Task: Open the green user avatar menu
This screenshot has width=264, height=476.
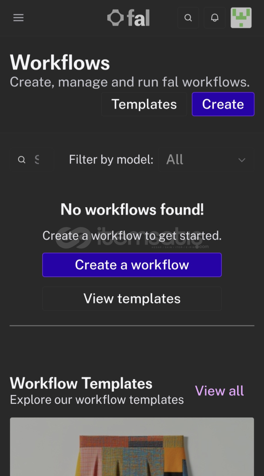Action: pos(241,18)
